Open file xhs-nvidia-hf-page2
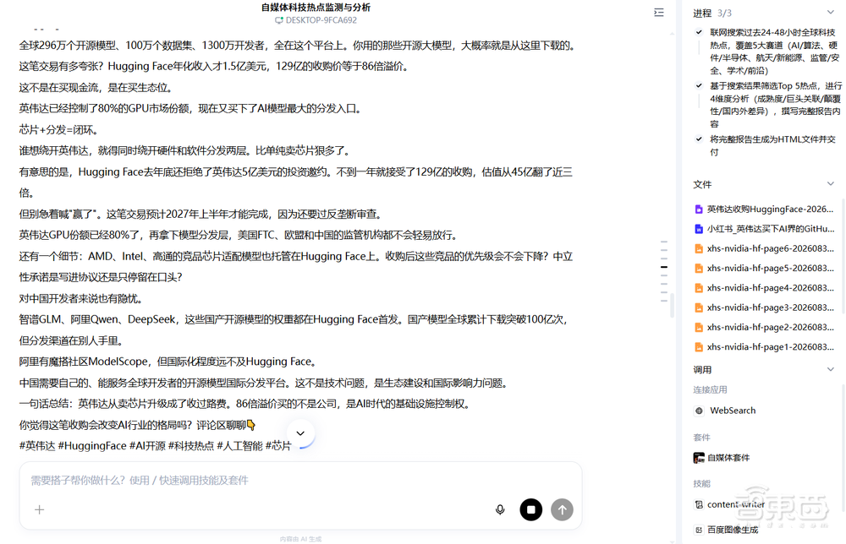The image size is (846, 544). coord(764,328)
